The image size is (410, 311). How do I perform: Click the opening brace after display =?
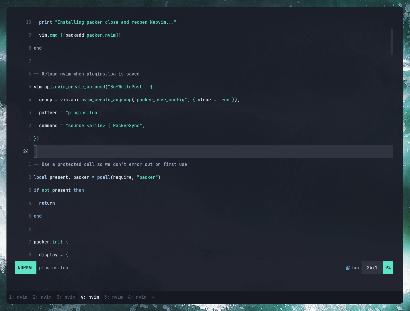tap(67, 255)
